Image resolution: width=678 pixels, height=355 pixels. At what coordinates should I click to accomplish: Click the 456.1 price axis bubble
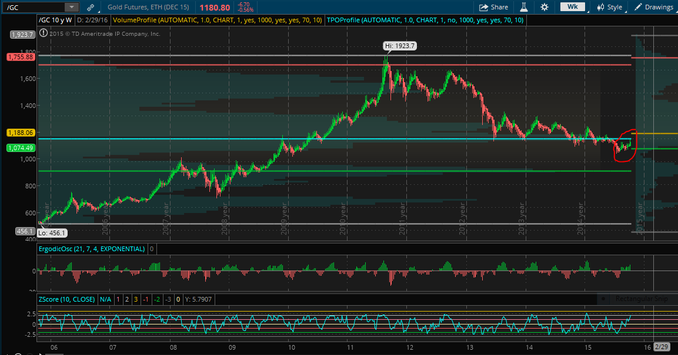[25, 231]
